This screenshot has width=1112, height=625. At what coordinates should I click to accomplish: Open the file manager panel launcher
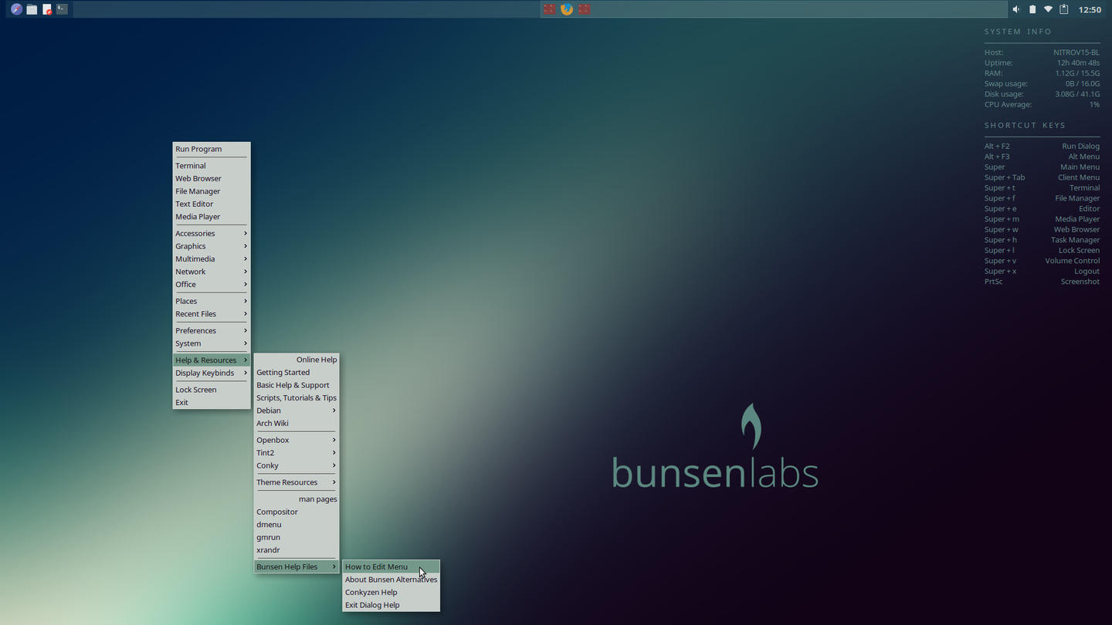32,9
